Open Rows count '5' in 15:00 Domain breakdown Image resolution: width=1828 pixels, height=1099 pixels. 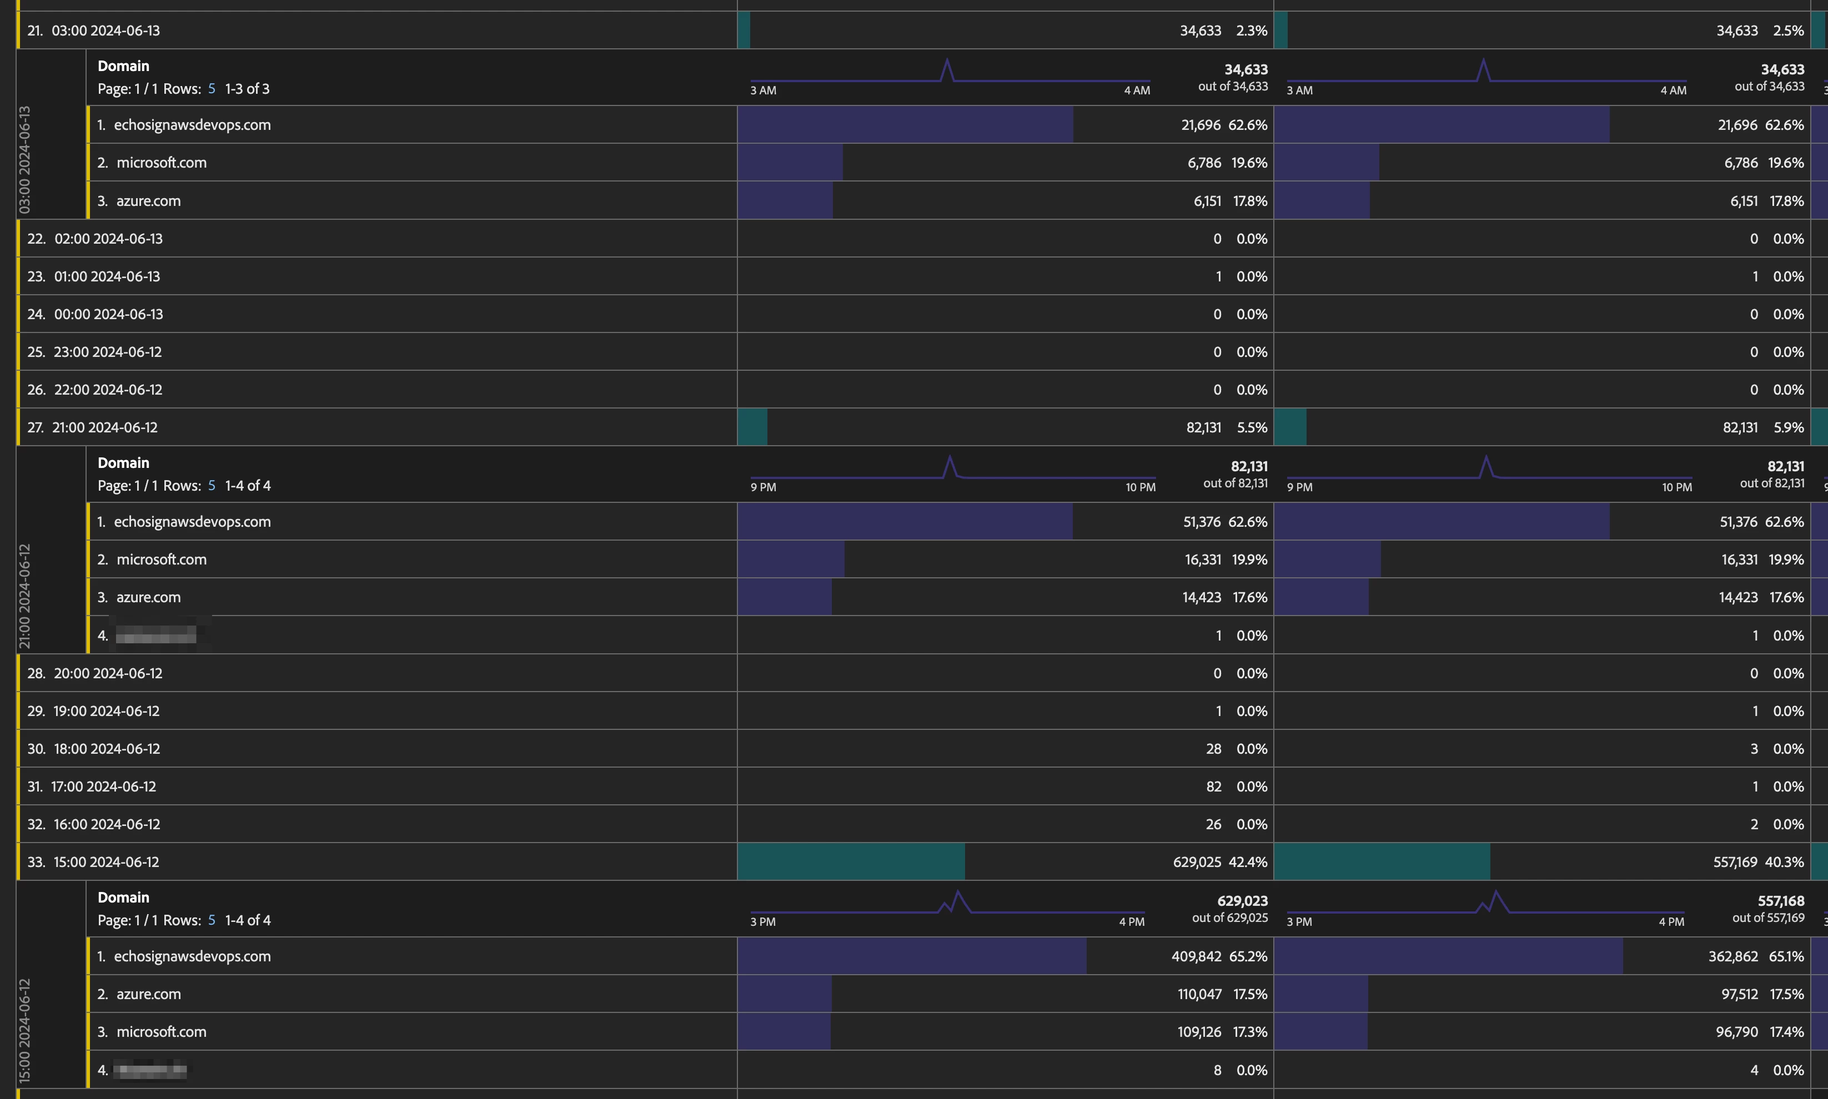(x=212, y=920)
